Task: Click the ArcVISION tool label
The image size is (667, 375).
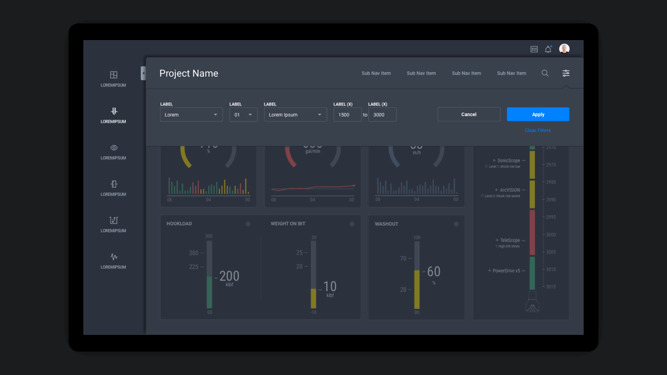Action: coord(510,190)
